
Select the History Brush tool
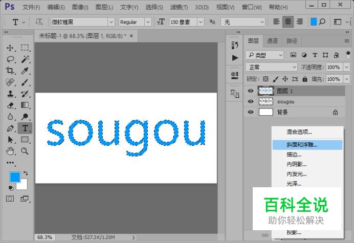tap(25, 94)
